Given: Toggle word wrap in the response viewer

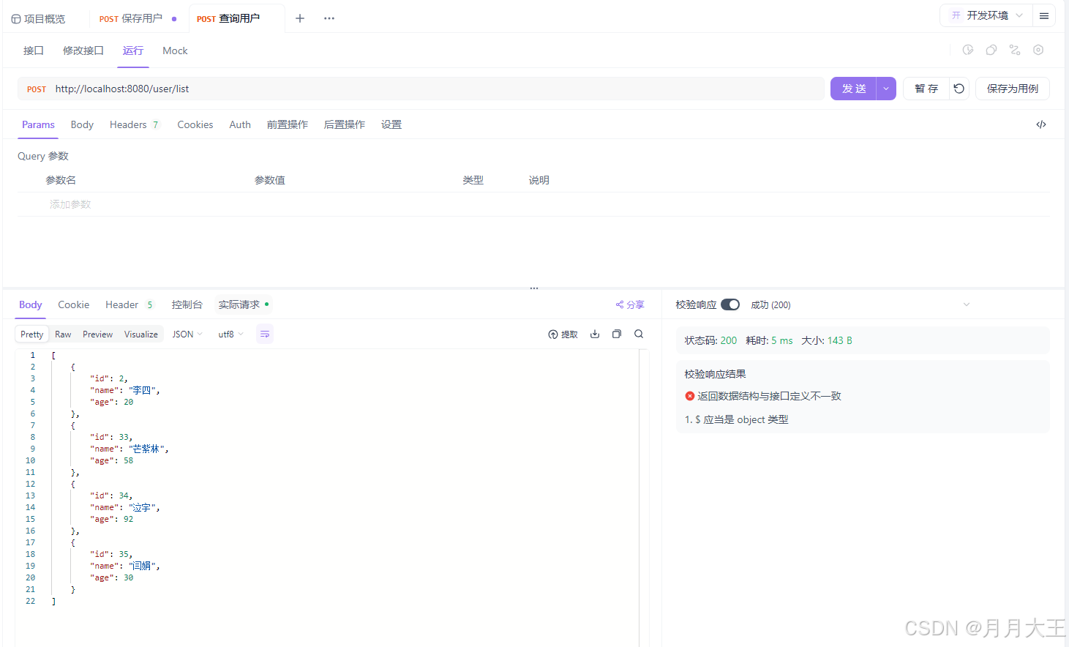Looking at the screenshot, I should pyautogui.click(x=264, y=334).
